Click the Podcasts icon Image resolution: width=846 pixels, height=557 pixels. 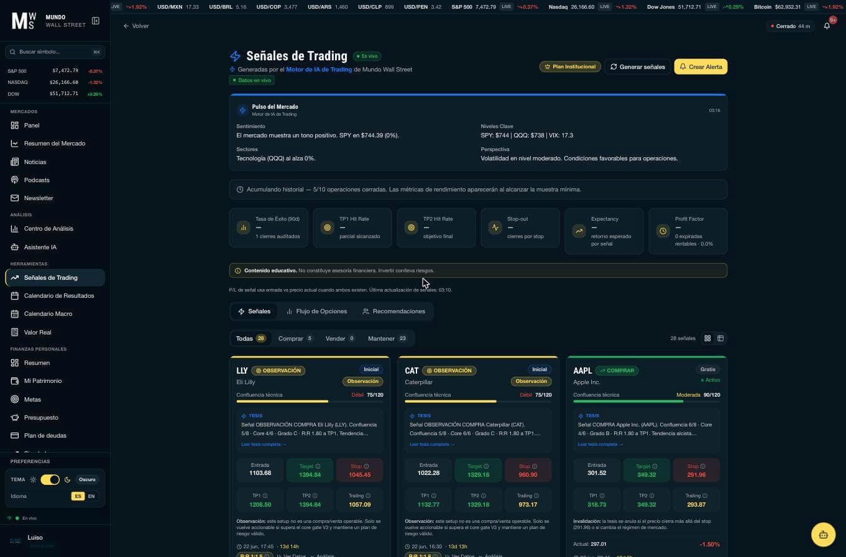point(15,180)
